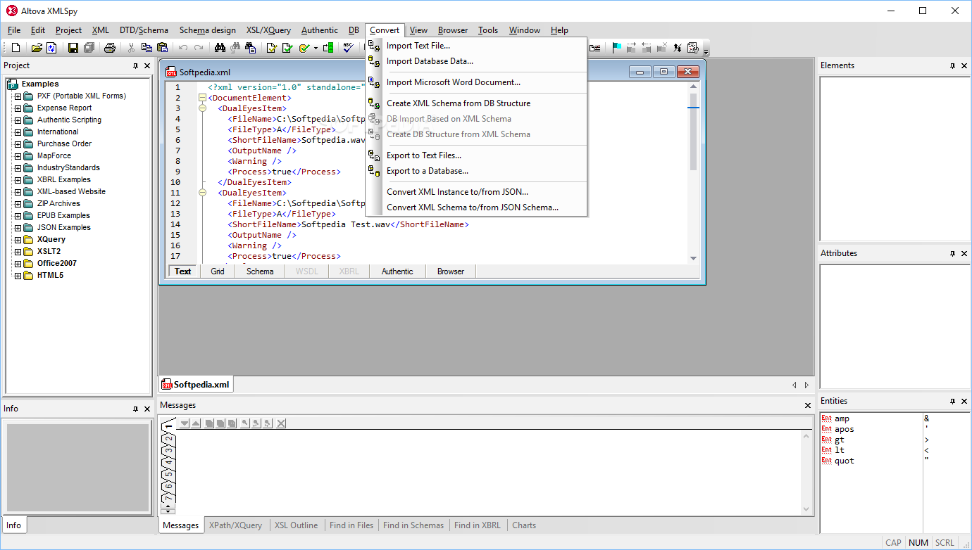The height and width of the screenshot is (550, 972).
Task: Click the editor vertical scrollbar thumb
Action: click(693, 132)
